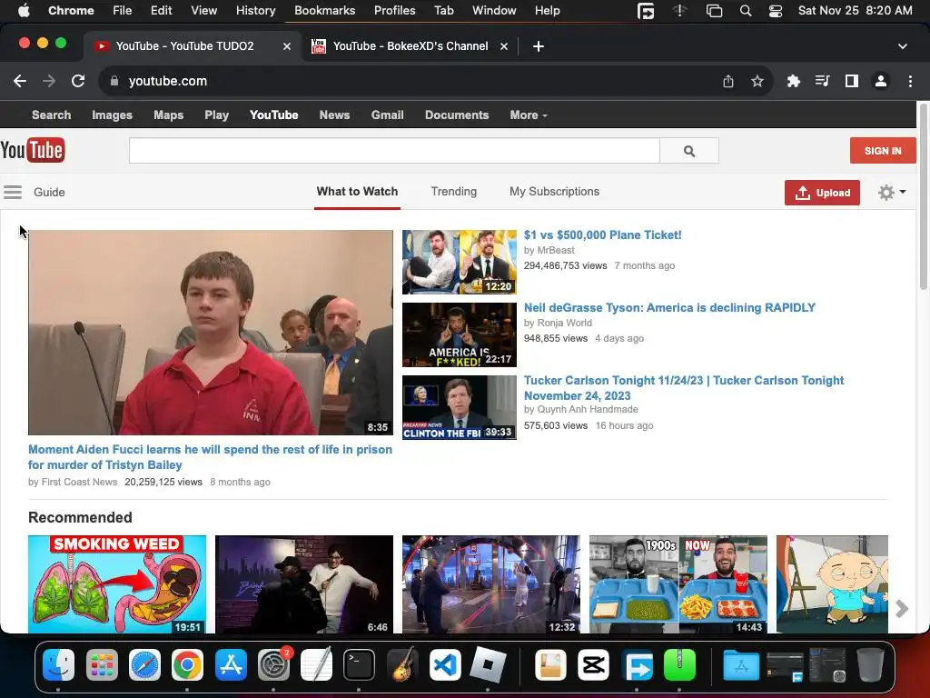
Task: Open Launchpad in the Dock
Action: coord(102,664)
